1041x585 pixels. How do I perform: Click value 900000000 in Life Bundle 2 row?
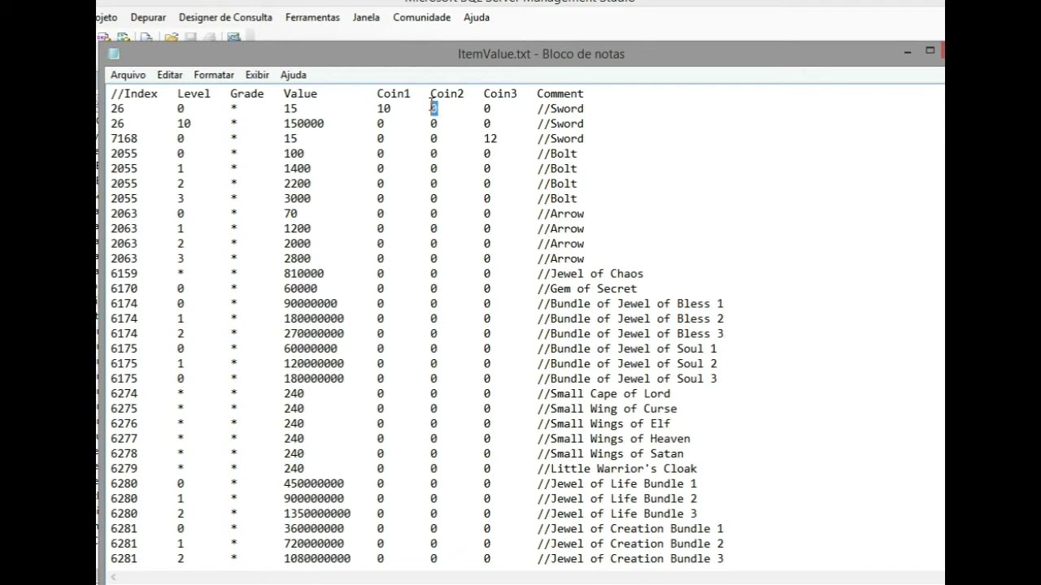[x=313, y=499]
